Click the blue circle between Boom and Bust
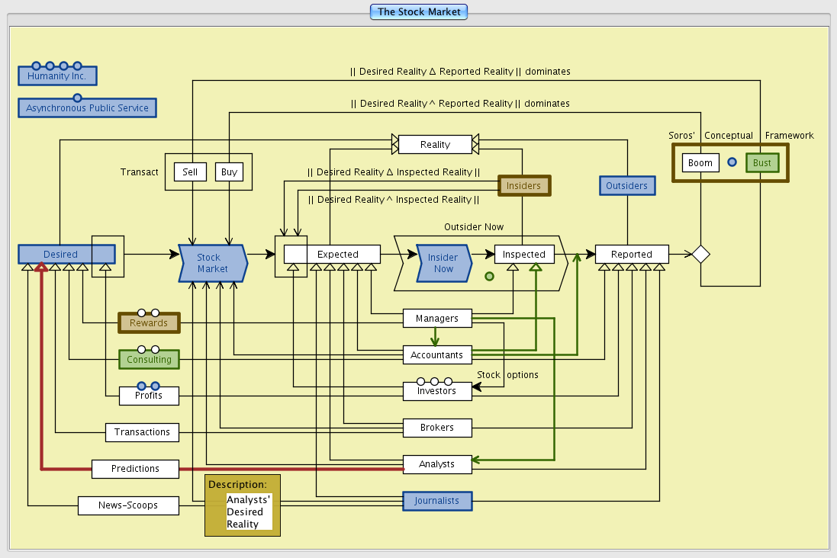The width and height of the screenshot is (837, 558). [x=732, y=162]
